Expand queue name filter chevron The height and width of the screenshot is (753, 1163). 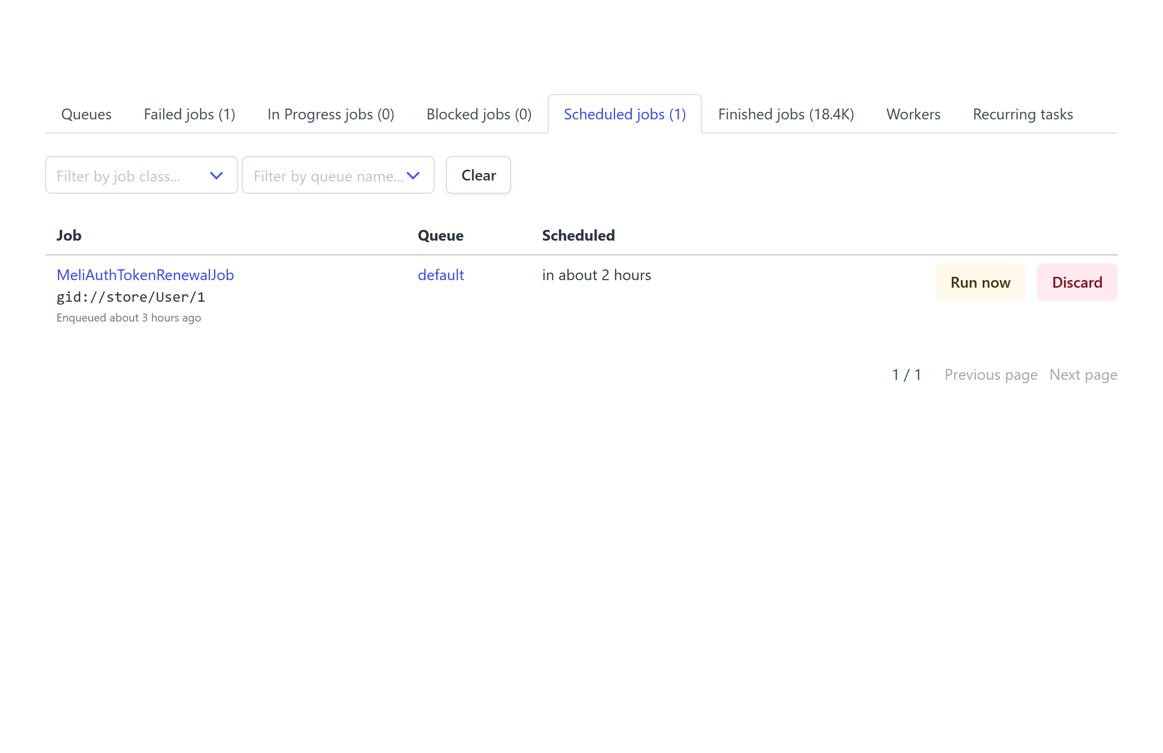(413, 175)
